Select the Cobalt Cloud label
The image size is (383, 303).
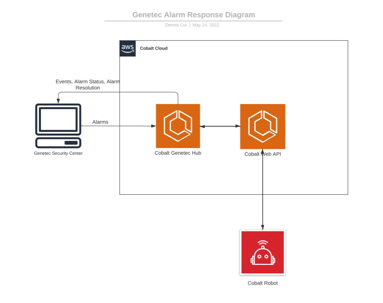[x=154, y=48]
